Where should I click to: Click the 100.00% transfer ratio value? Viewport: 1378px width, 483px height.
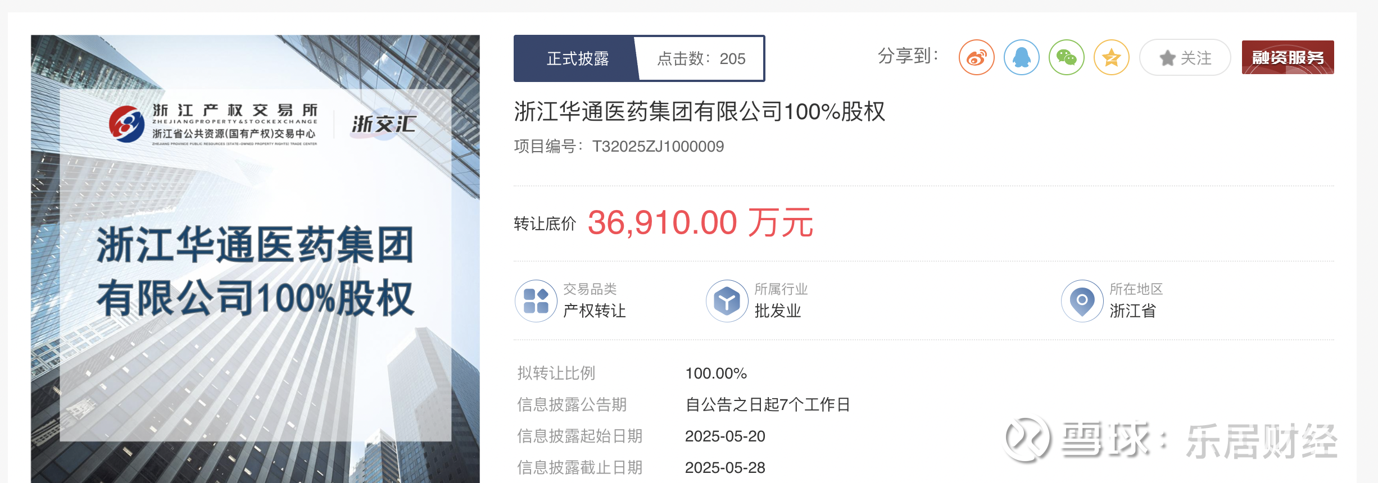point(716,373)
